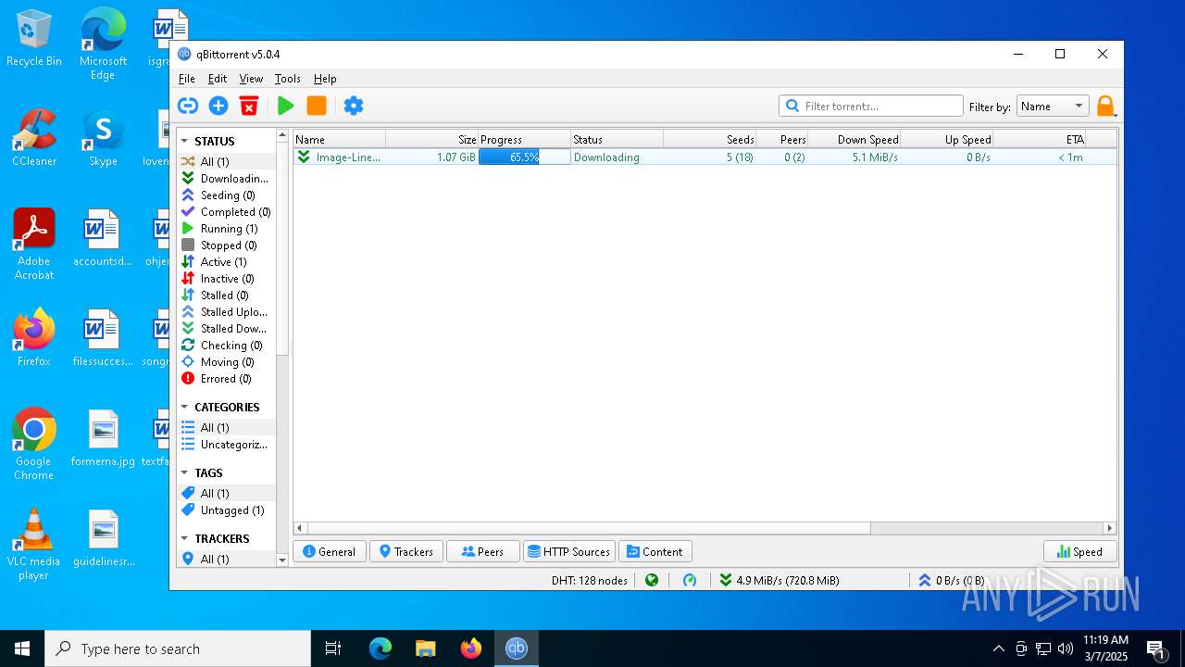Select Downloading status filter

(x=226, y=178)
